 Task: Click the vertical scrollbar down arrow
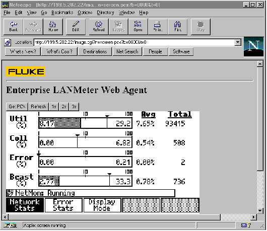coord(260,210)
